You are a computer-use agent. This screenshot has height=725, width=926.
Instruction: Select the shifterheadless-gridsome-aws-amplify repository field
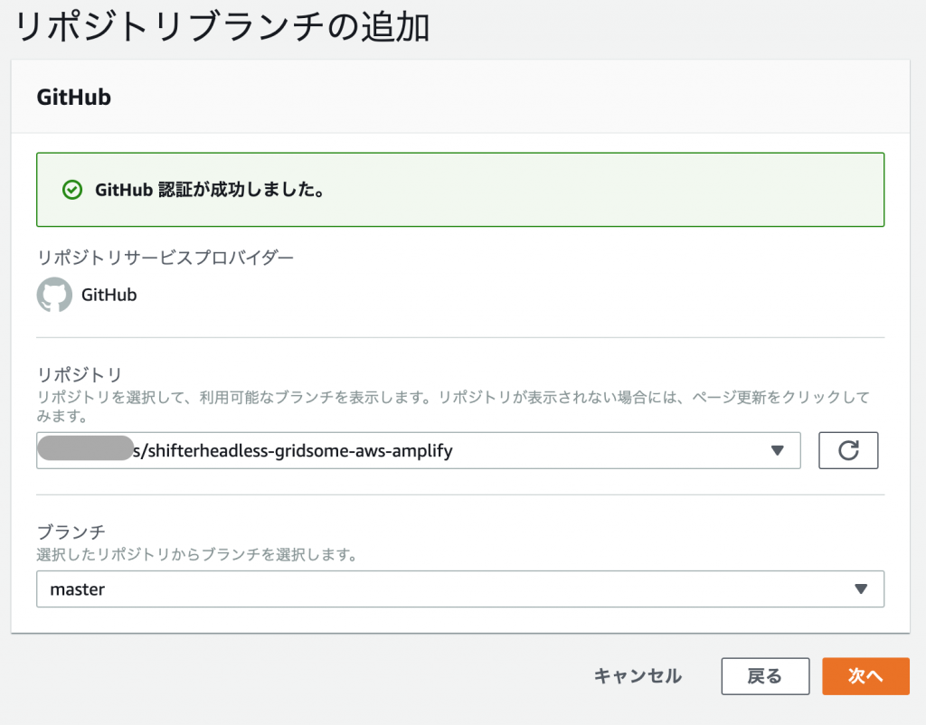click(x=418, y=450)
